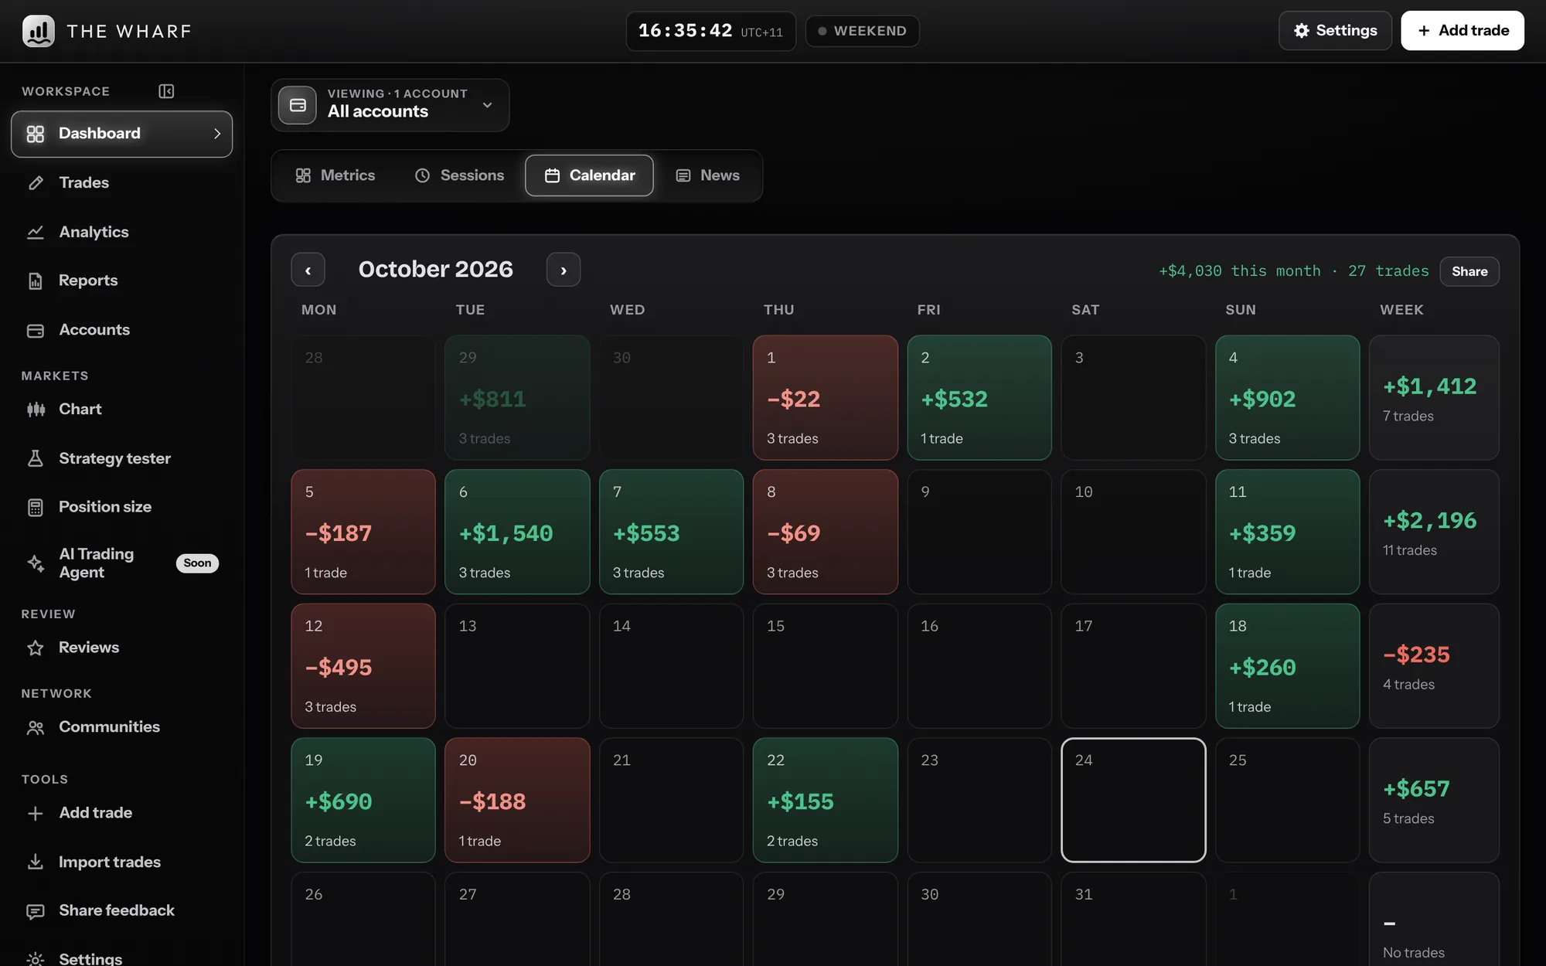The image size is (1546, 966).
Task: Open the Reviews star icon
Action: 36,648
